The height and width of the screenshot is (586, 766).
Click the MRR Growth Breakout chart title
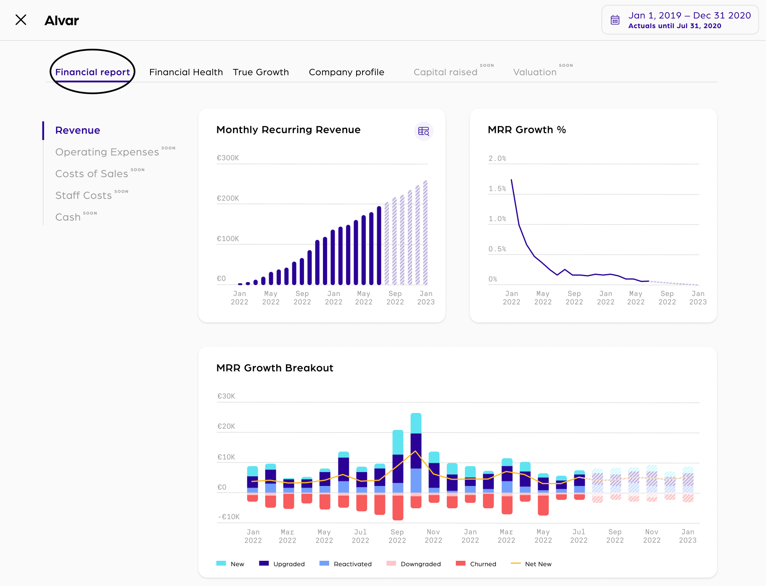(x=275, y=368)
